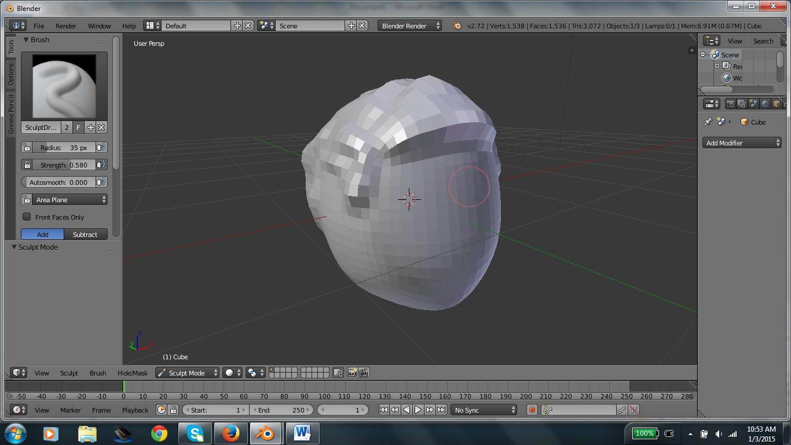The width and height of the screenshot is (791, 445).
Task: Switch to the Options tab
Action: tap(11, 75)
